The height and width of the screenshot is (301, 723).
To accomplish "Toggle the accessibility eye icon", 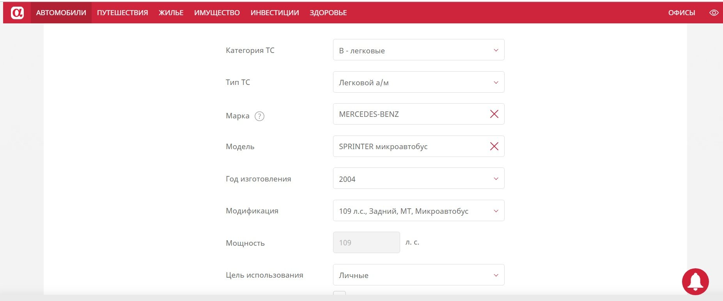I will 714,13.
